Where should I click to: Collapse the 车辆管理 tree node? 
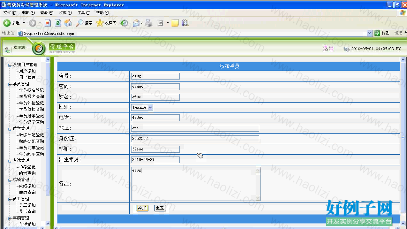click(10, 218)
